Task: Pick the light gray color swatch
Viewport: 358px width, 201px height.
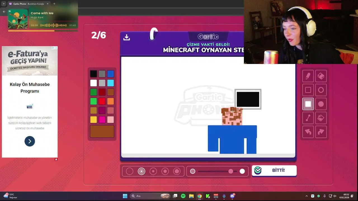Action: click(x=102, y=83)
